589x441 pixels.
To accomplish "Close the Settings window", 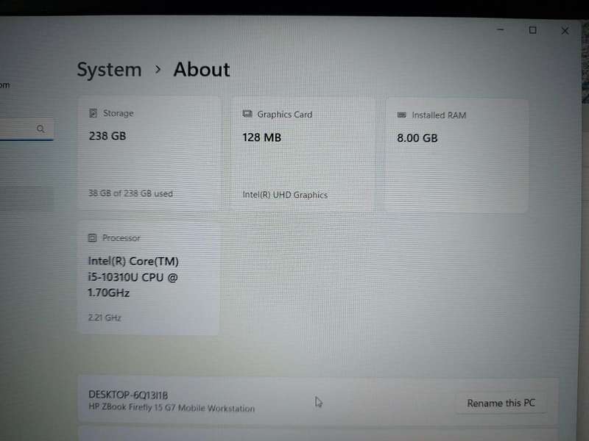I will tap(565, 31).
